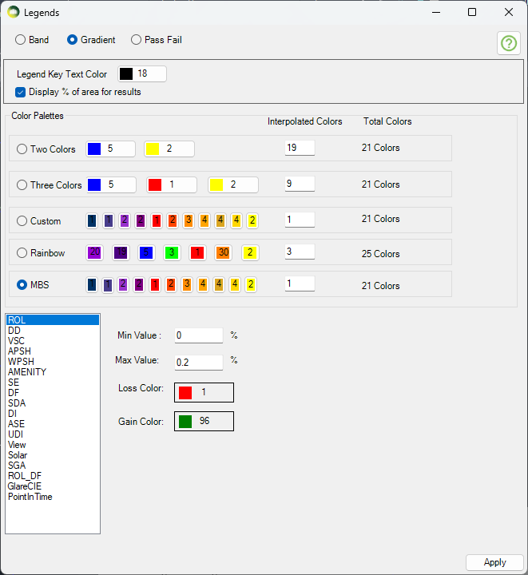The width and height of the screenshot is (528, 575).
Task: Select SDA in the metrics list
Action: point(53,403)
